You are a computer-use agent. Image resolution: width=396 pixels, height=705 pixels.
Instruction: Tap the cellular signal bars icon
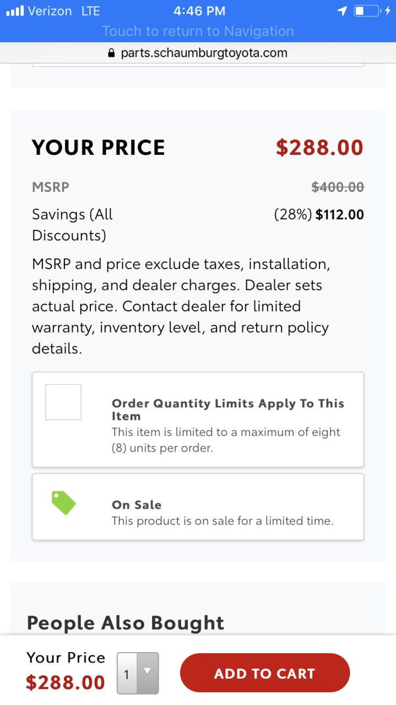(14, 11)
